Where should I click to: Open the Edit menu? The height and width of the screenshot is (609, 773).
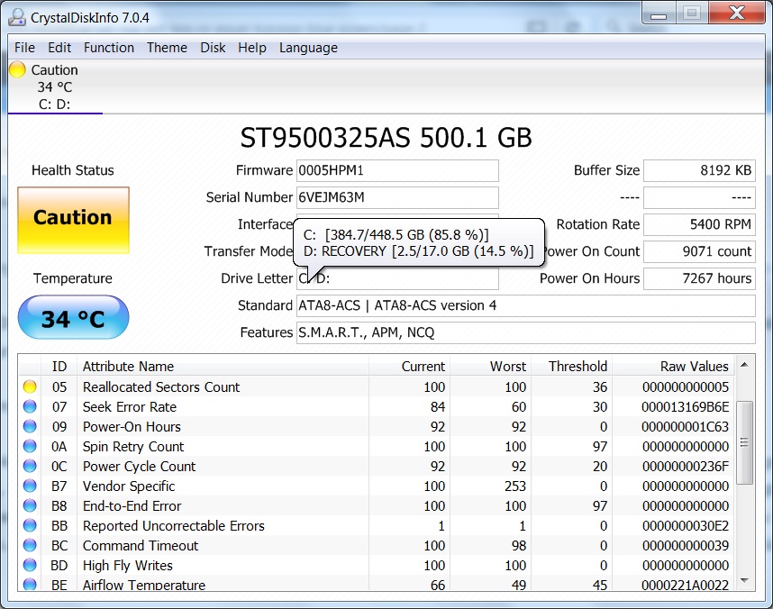[59, 48]
